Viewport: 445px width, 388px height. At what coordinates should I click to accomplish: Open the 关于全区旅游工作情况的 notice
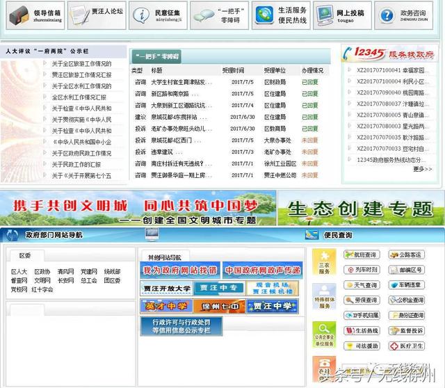click(x=81, y=64)
